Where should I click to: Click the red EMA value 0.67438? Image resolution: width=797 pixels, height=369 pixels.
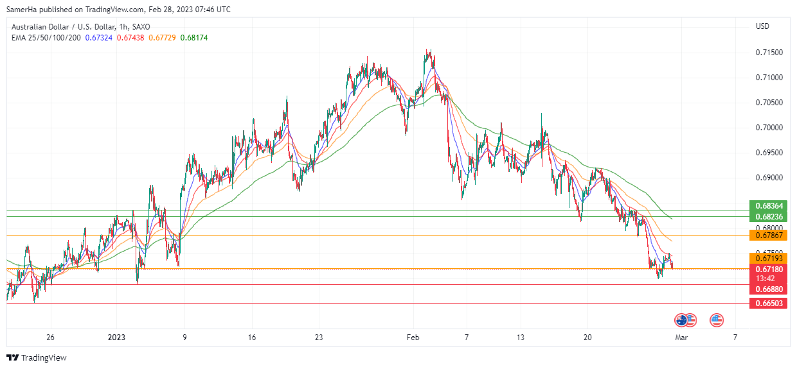click(x=130, y=38)
